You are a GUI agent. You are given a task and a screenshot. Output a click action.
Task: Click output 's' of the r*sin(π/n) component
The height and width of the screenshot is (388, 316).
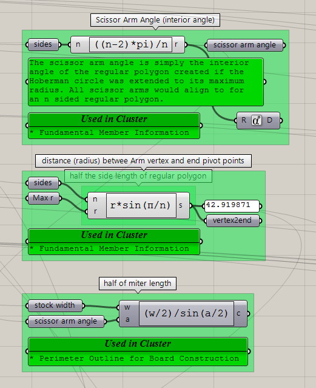point(181,205)
